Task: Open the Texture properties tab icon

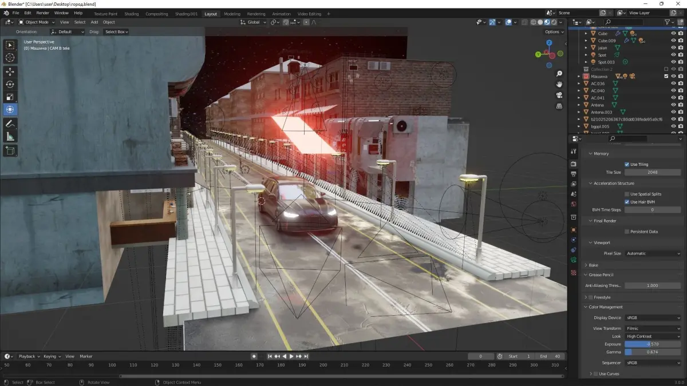Action: click(x=574, y=273)
